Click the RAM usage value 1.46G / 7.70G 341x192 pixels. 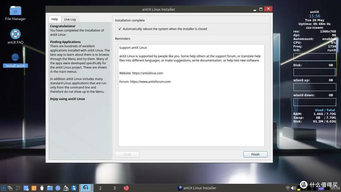[325, 114]
